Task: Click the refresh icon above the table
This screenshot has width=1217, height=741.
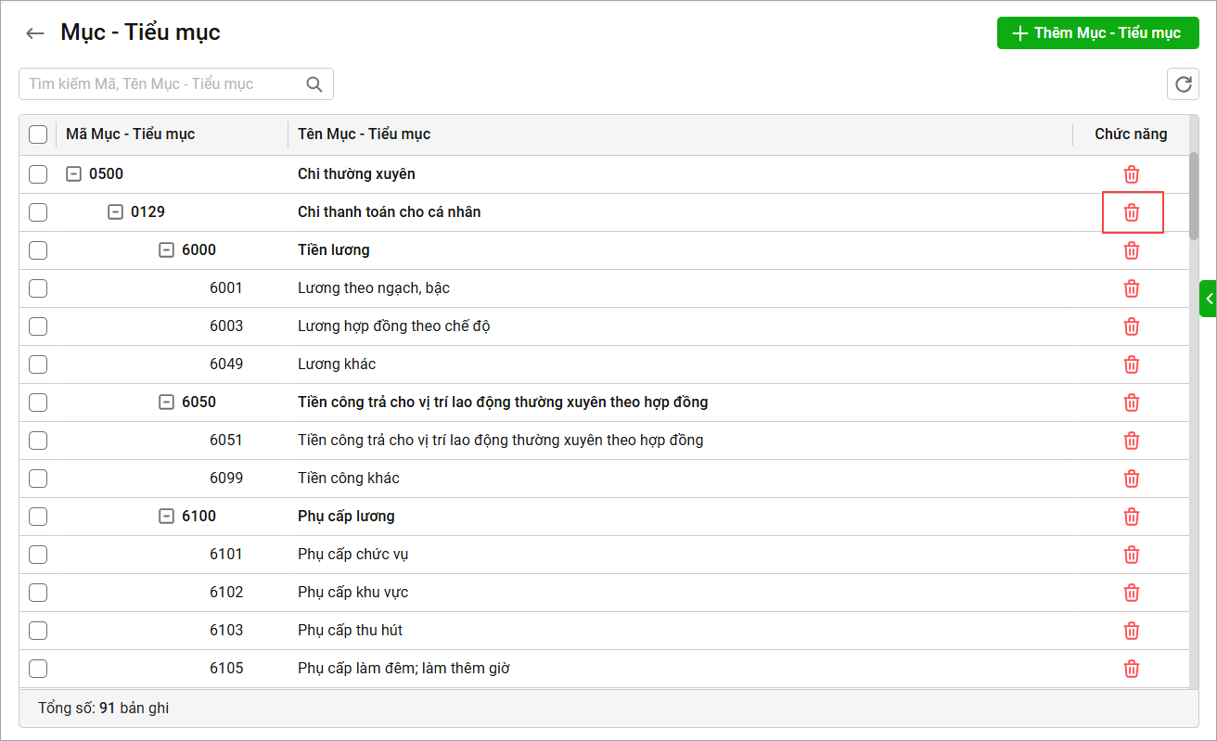Action: pos(1183,84)
